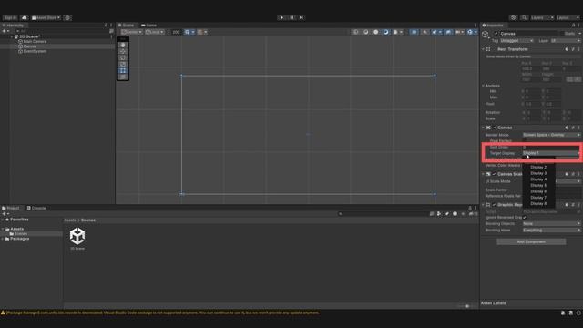Image resolution: width=583 pixels, height=328 pixels.
Task: Choose Display 3 from the dropdown list
Action: click(538, 173)
